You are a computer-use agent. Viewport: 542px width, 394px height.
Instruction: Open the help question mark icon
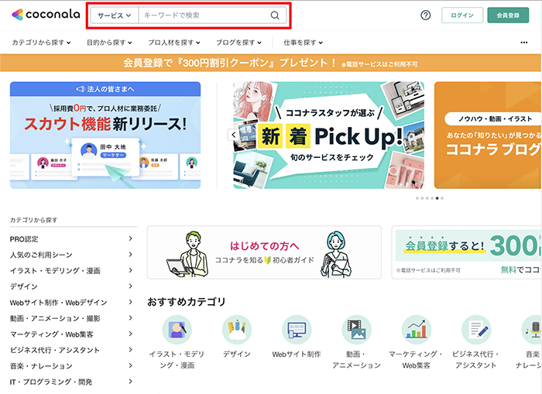point(426,15)
